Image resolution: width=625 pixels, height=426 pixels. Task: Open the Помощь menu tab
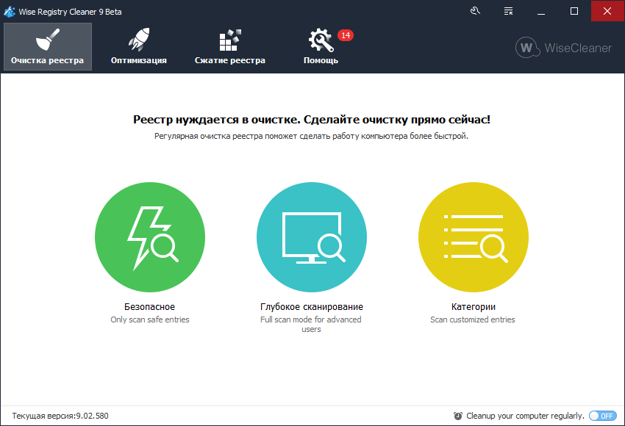[x=321, y=46]
